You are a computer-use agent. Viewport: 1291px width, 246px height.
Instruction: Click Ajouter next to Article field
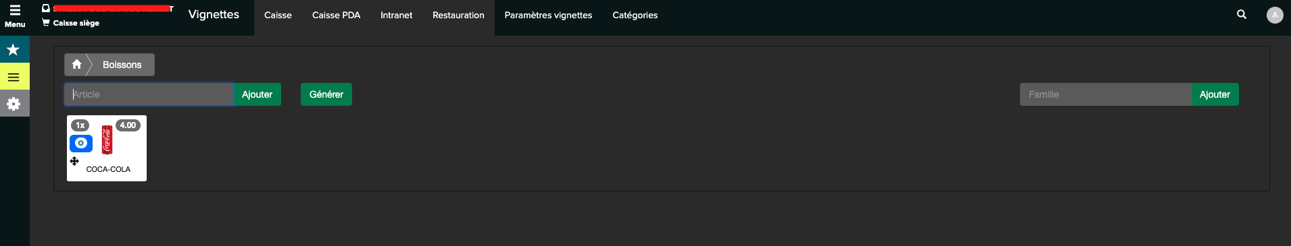257,94
